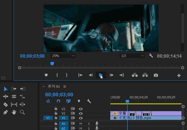Open the 序列 01 panel menu
This screenshot has height=130, width=187.
pos(65,86)
